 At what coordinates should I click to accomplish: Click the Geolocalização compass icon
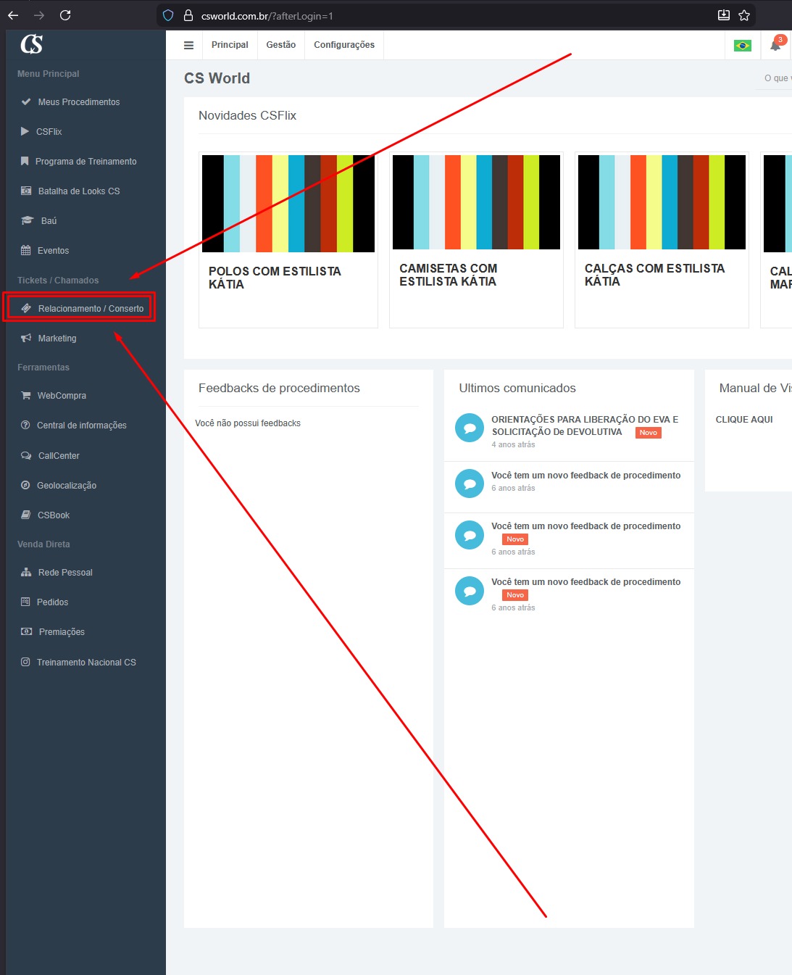(25, 485)
